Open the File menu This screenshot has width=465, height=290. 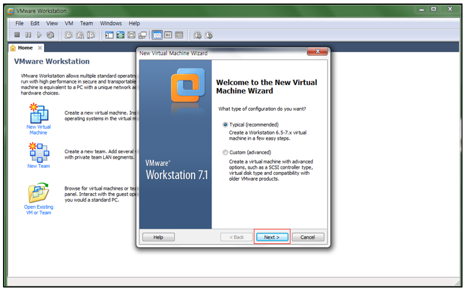19,23
